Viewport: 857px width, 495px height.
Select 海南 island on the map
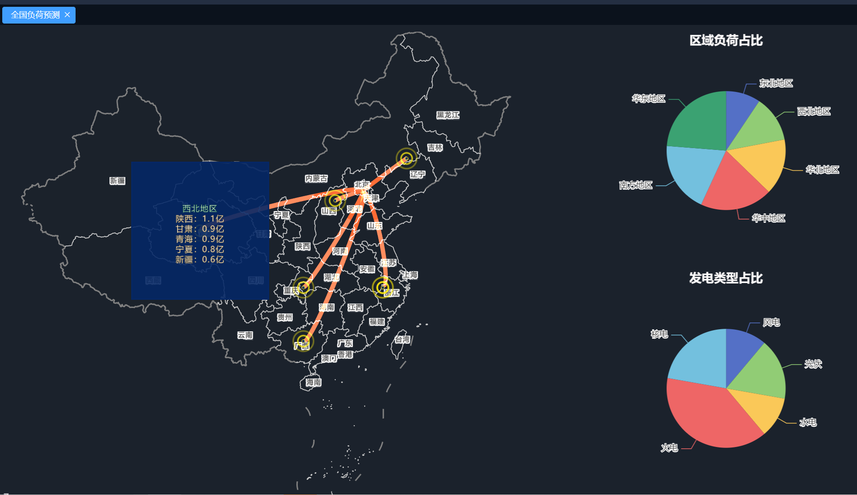[313, 382]
